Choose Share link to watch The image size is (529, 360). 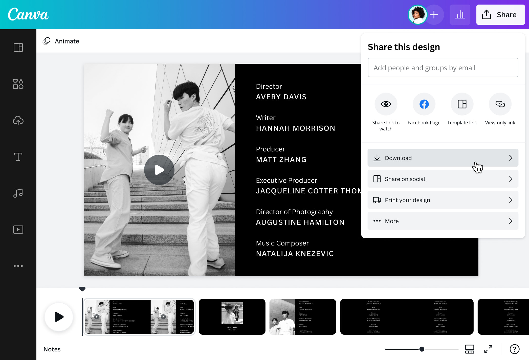click(386, 104)
